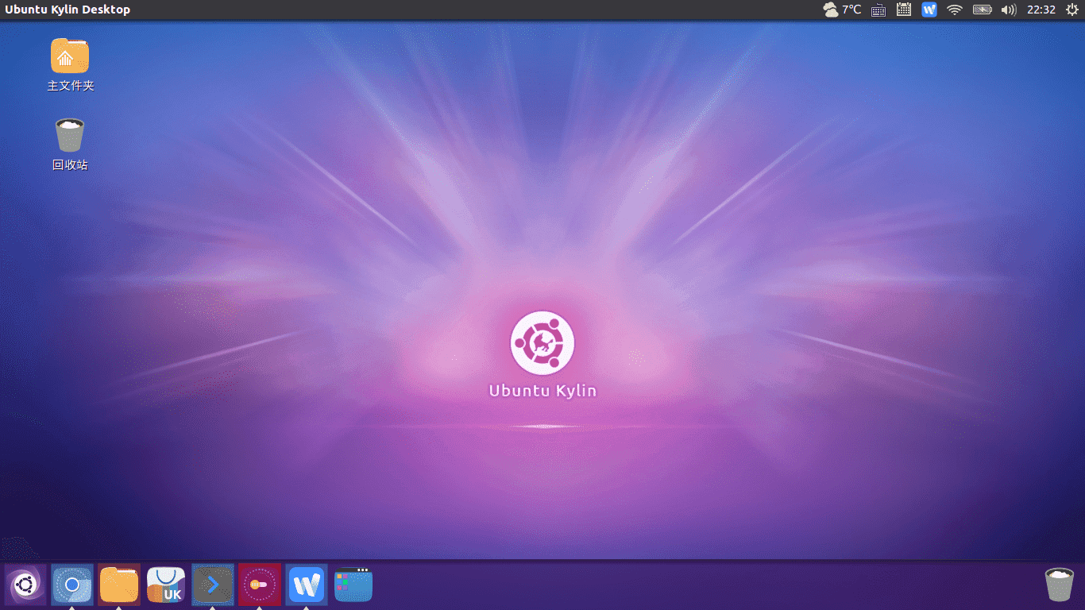
Task: Open the session power gear menu
Action: [x=1071, y=10]
